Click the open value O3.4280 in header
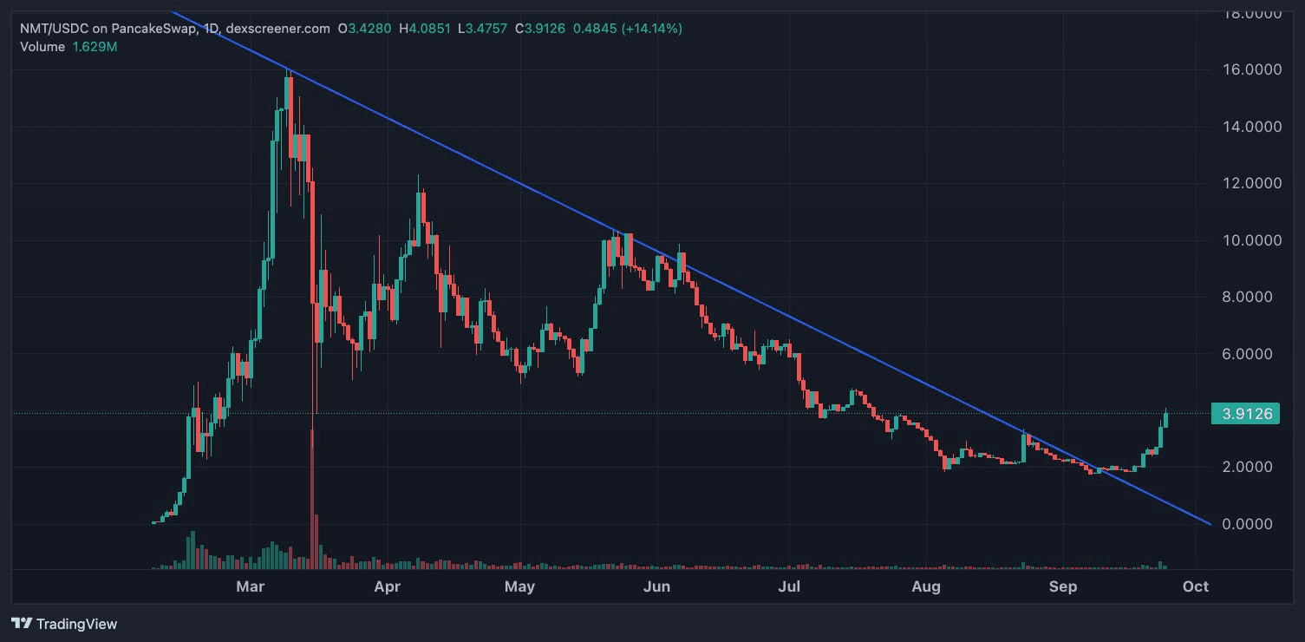The image size is (1305, 642). [365, 29]
